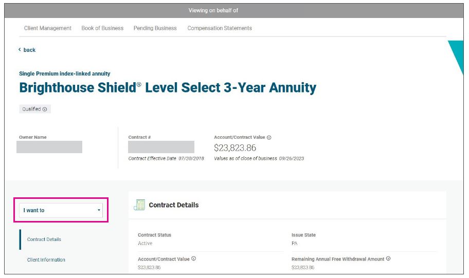
Task: Click Account/Contract Value info icon under Contract Status
Action: tap(193, 259)
